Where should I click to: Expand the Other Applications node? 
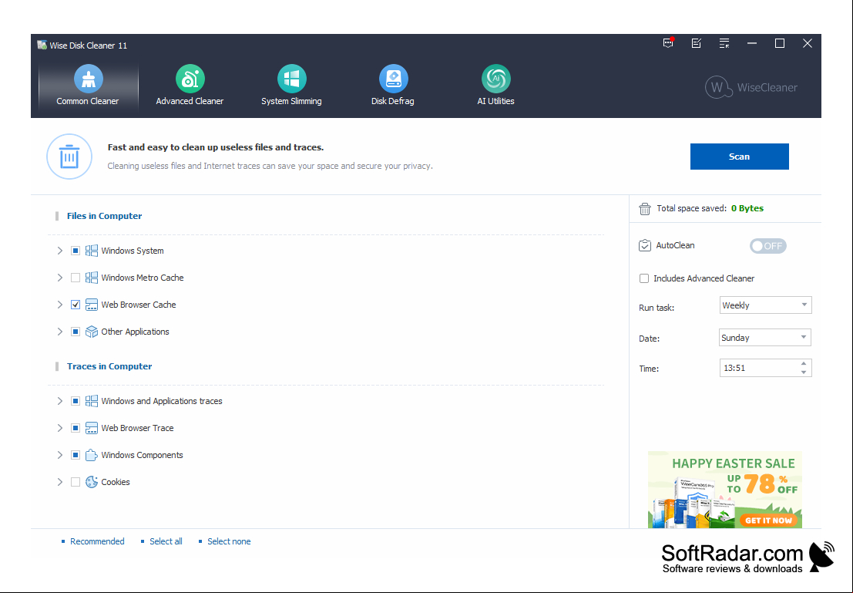click(60, 332)
